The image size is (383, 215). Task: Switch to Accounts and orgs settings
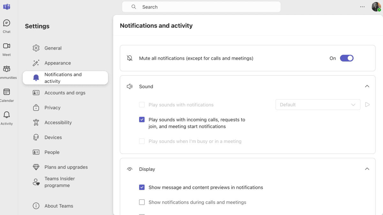[64, 93]
